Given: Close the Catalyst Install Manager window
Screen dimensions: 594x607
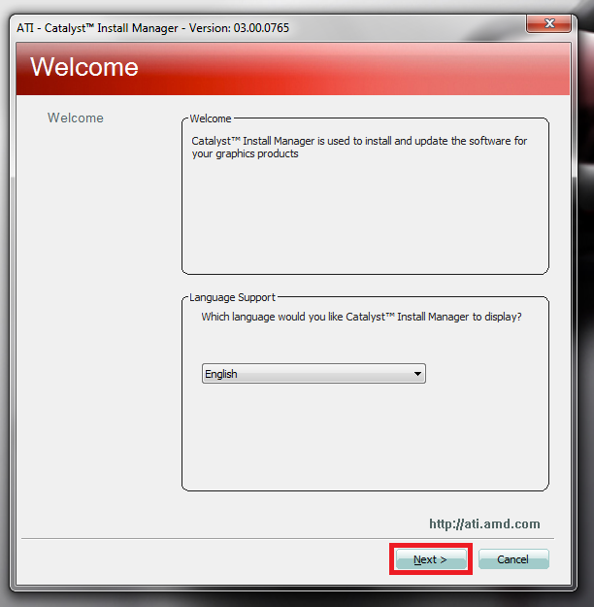Looking at the screenshot, I should pos(548,23).
